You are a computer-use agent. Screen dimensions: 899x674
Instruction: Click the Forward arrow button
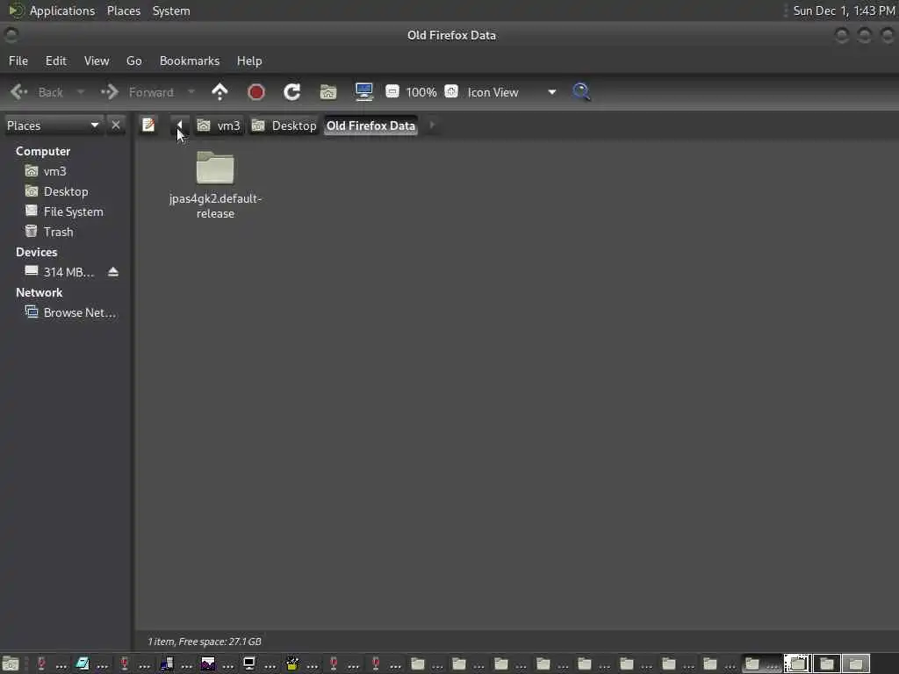(x=138, y=92)
